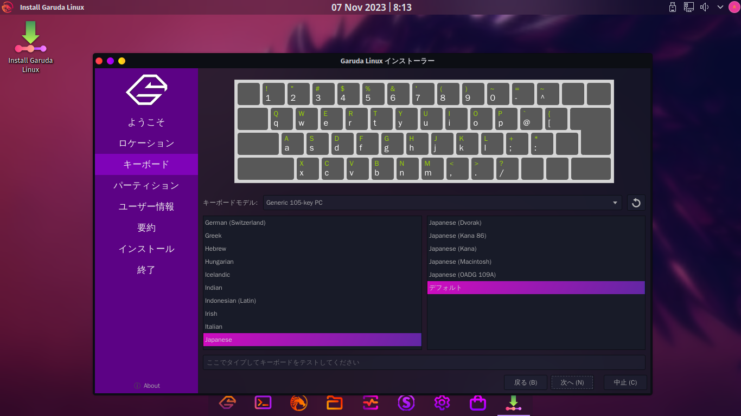This screenshot has height=416, width=741.
Task: Open the terminal from the dock
Action: (x=263, y=402)
